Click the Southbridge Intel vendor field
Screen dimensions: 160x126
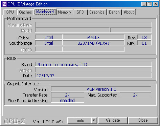click(x=49, y=43)
